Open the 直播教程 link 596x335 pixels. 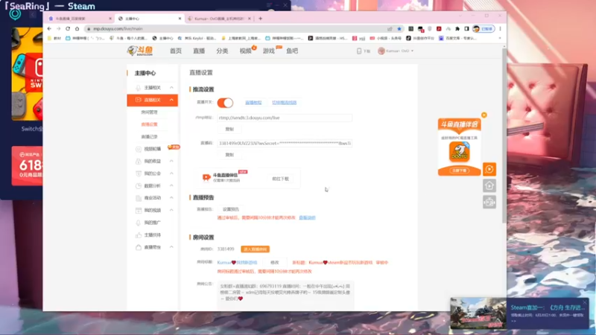point(253,103)
